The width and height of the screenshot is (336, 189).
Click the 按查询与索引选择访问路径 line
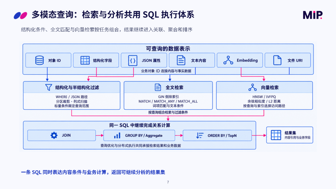pyautogui.click(x=264, y=106)
